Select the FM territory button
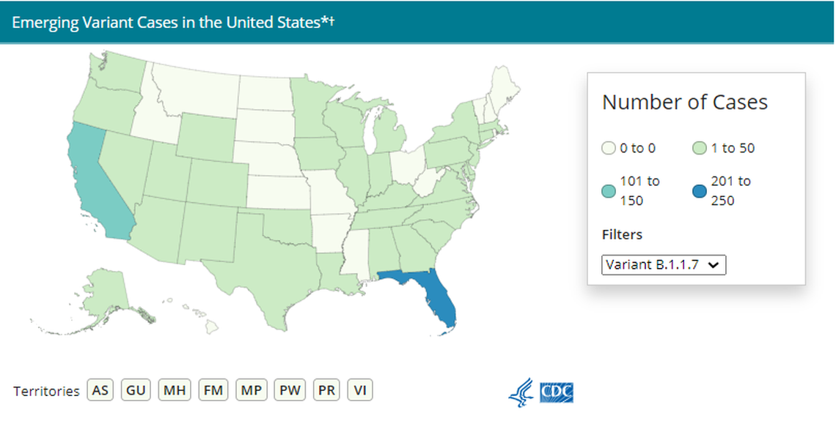 213,390
